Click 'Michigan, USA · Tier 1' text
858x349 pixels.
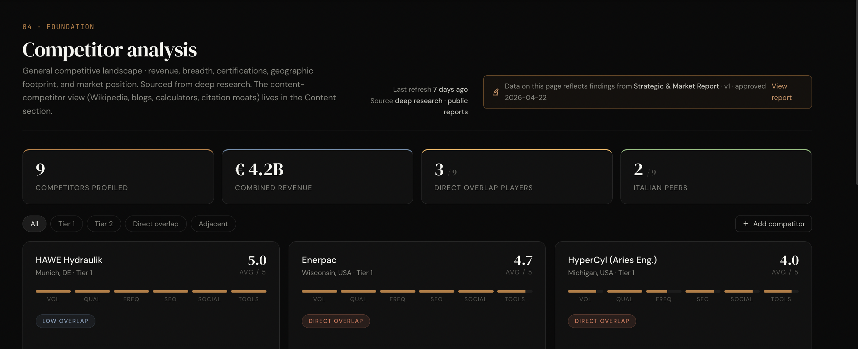coord(601,273)
